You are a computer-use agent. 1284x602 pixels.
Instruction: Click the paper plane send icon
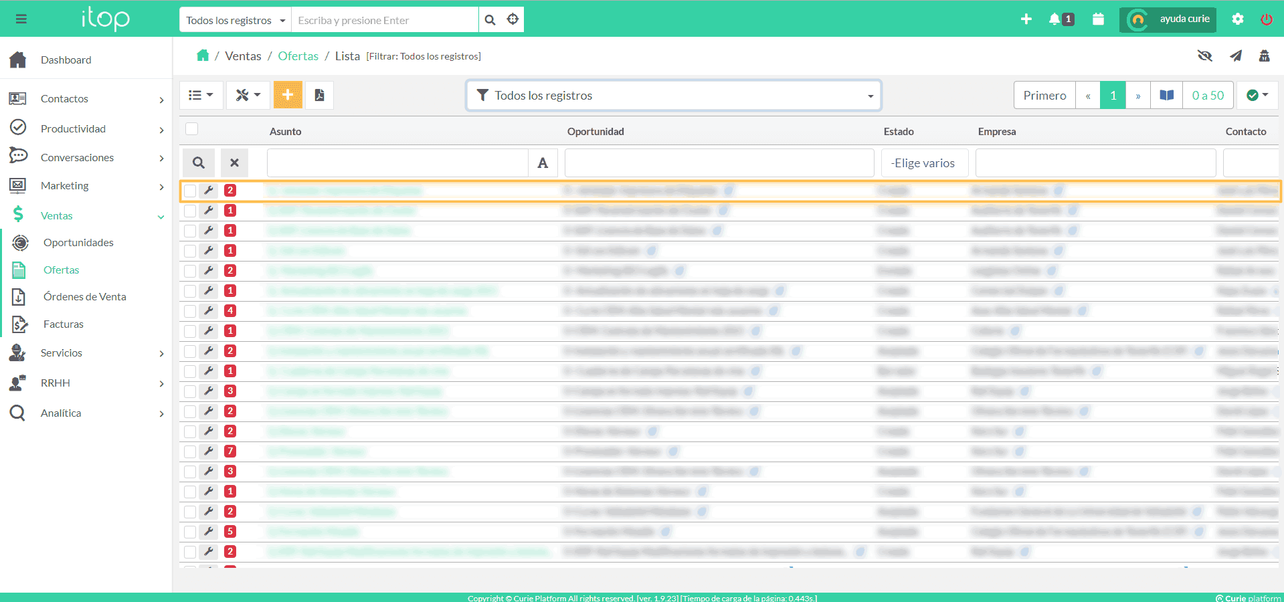(x=1236, y=56)
